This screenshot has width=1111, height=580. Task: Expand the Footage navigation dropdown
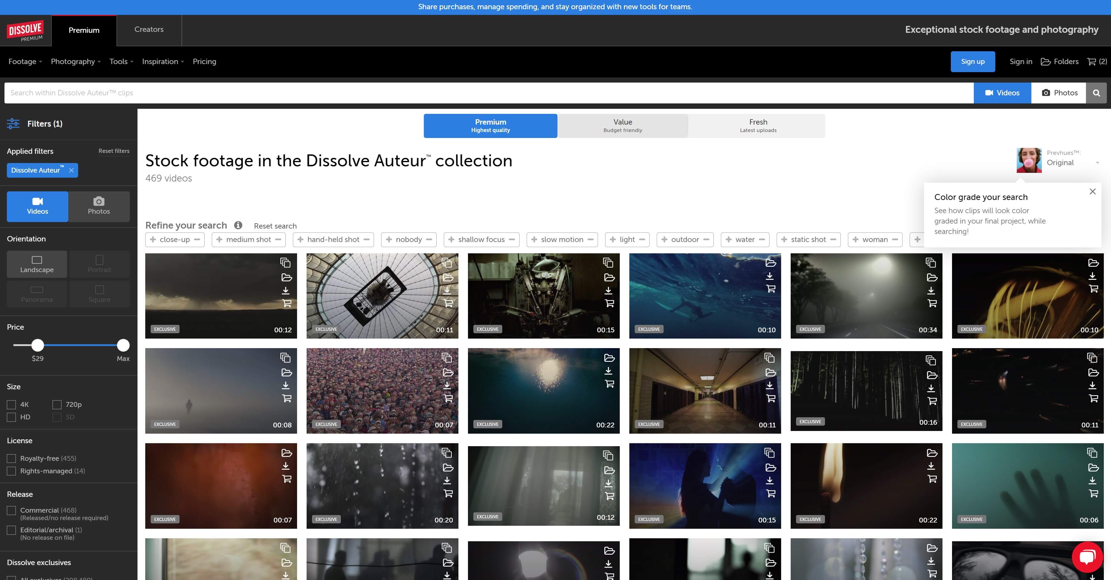tap(25, 62)
